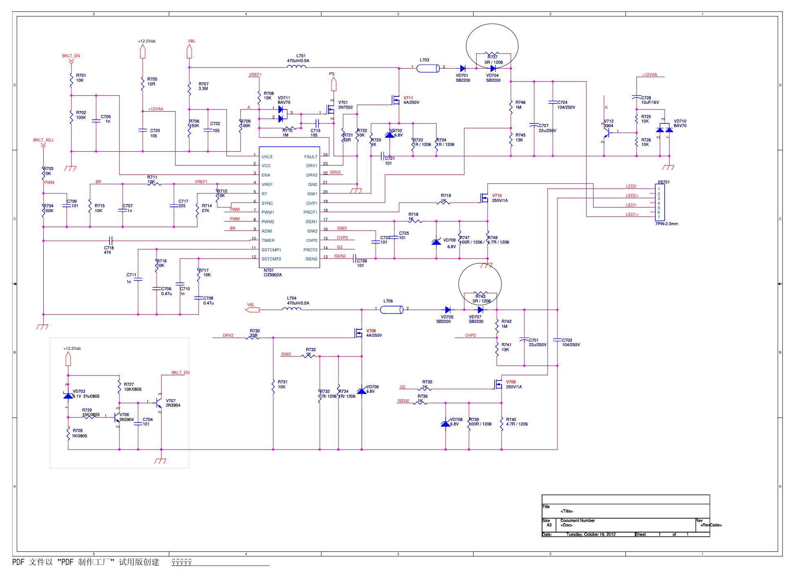Click the C728 10uF/16V capacitor label
This screenshot has height=573, width=811.
[650, 100]
